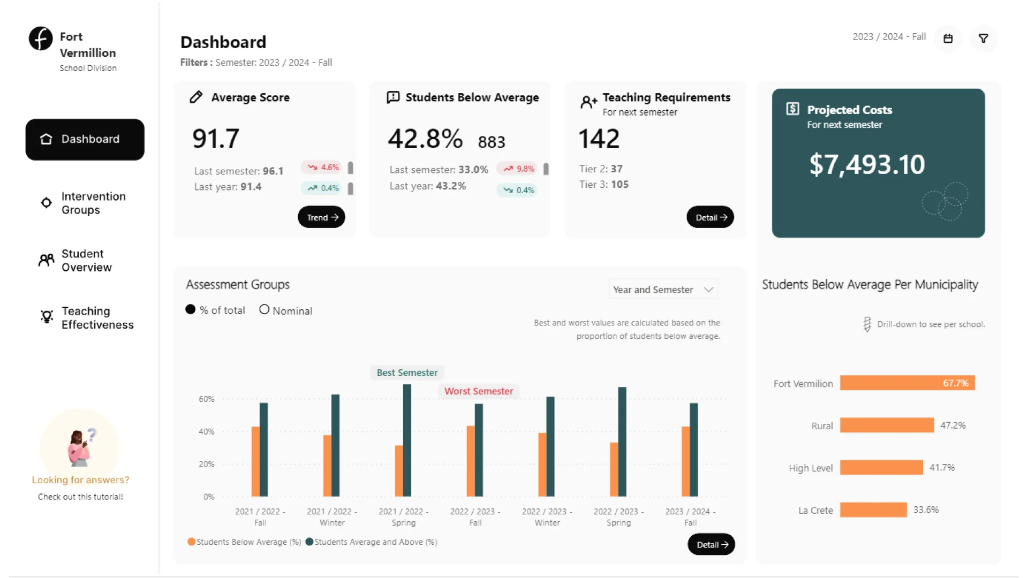
Task: Click the Student Overview people icon
Action: point(47,260)
